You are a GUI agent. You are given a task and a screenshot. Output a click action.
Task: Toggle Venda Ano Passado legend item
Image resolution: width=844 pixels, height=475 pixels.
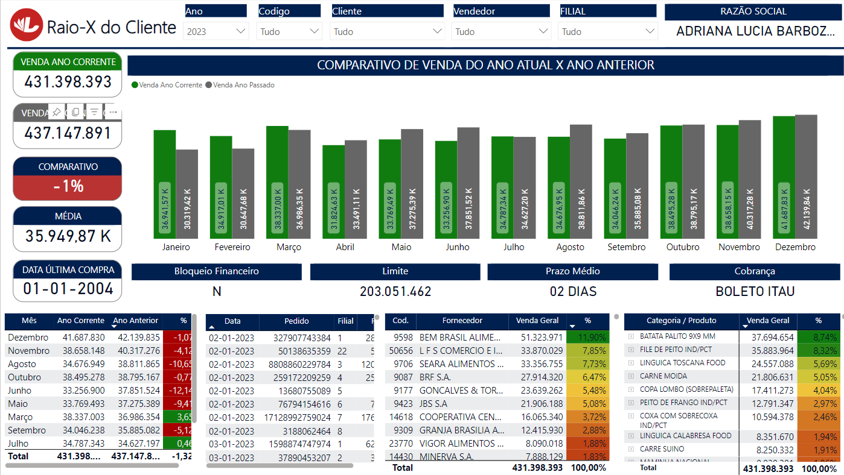coord(240,85)
